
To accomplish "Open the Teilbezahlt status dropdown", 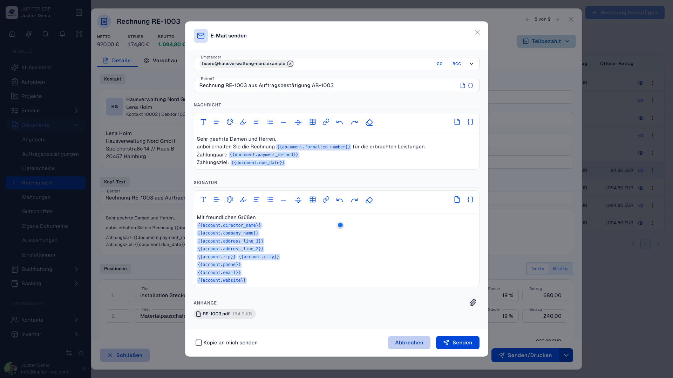I will [x=546, y=41].
